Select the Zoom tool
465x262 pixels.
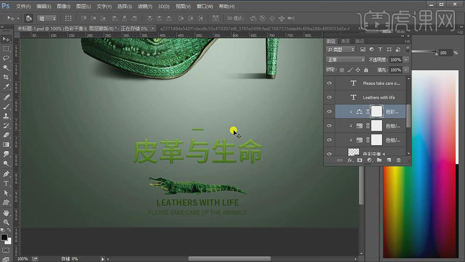tap(6, 222)
